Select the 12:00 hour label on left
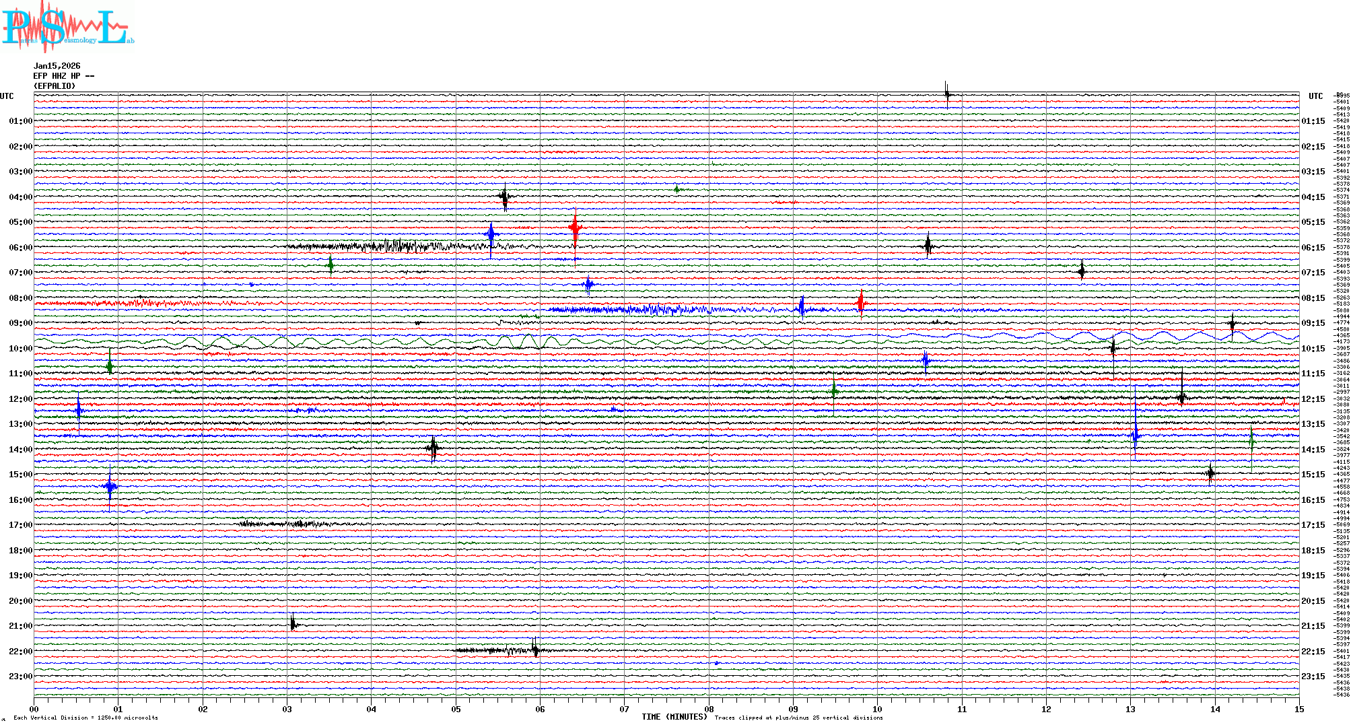This screenshot has width=1353, height=727. tap(20, 399)
